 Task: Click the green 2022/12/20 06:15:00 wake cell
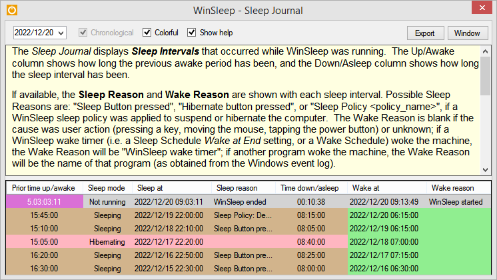[387, 215]
